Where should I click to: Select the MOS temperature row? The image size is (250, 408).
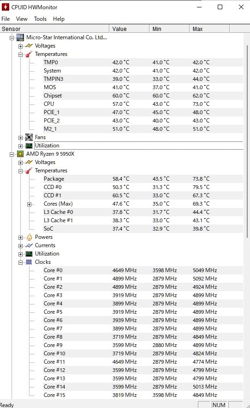[143, 87]
